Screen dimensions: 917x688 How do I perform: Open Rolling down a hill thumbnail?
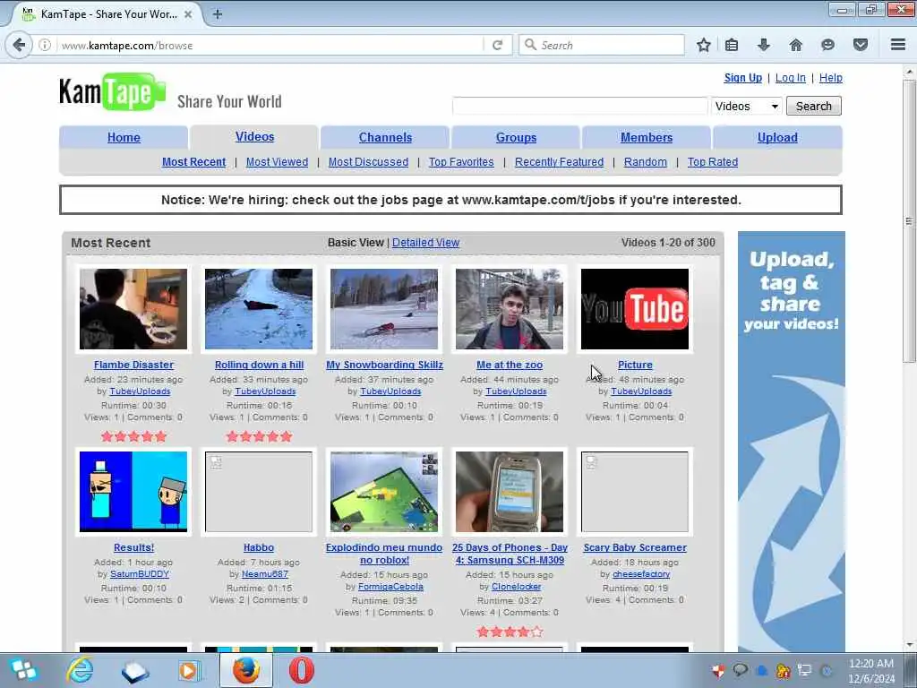pos(259,309)
